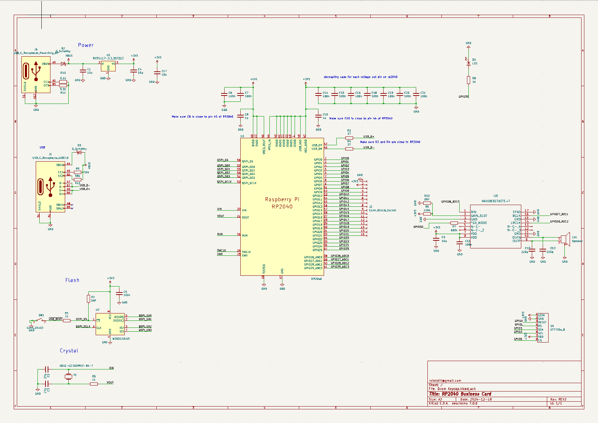Select the J1 USB-C USB2.0 receptacle symbol
598x423 pixels.
tap(50, 186)
